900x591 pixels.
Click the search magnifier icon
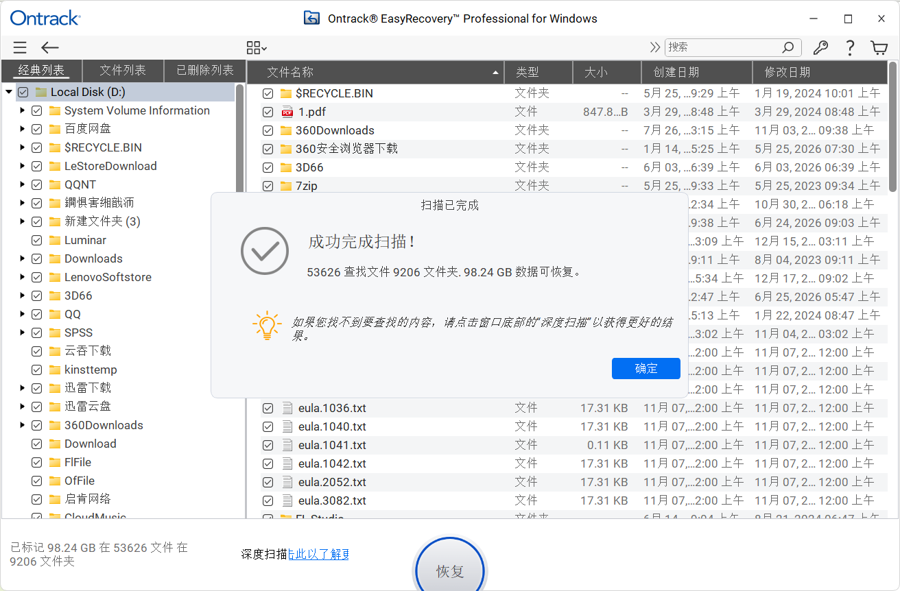[788, 47]
